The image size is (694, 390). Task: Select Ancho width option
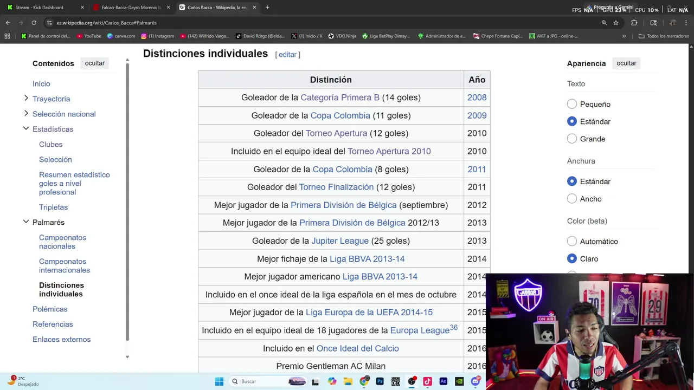click(x=572, y=199)
